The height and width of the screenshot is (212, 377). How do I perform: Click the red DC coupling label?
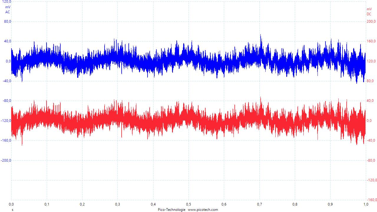[x=369, y=14]
